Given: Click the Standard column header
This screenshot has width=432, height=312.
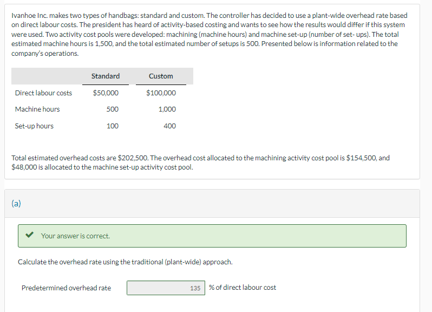Looking at the screenshot, I should (x=106, y=76).
